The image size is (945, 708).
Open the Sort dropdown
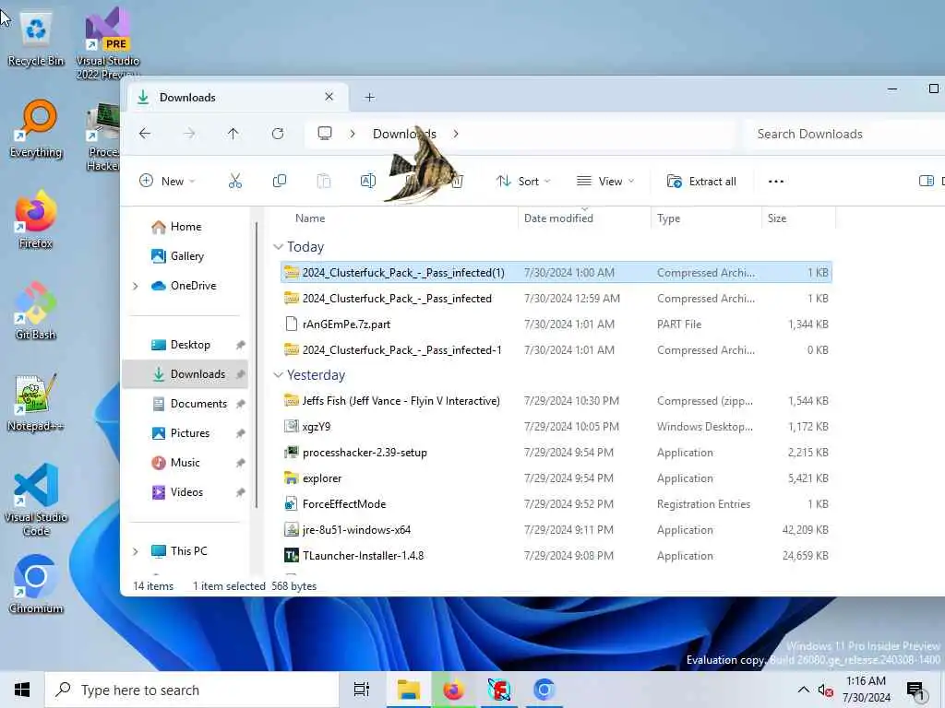(523, 182)
